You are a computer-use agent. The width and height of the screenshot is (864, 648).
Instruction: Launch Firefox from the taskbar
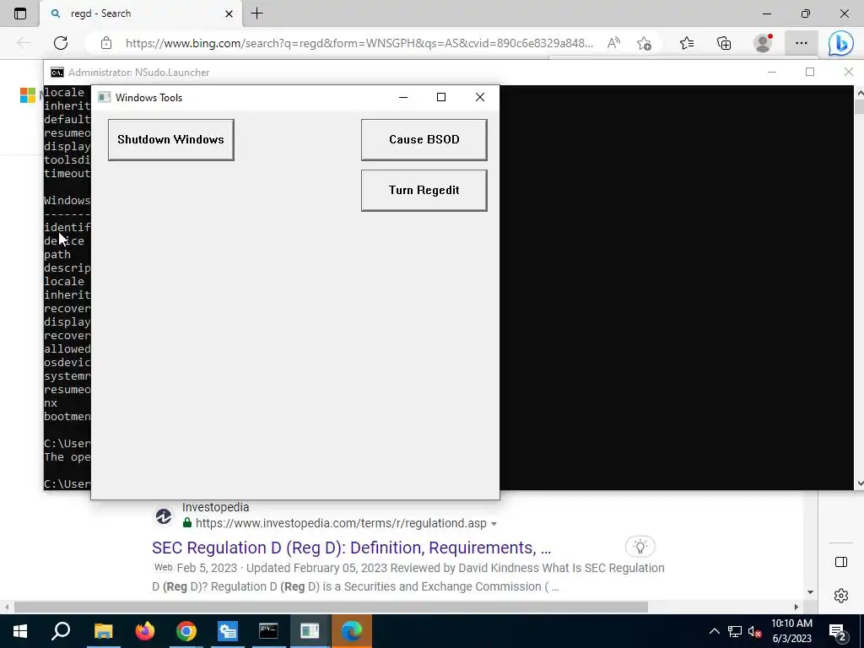(x=145, y=631)
